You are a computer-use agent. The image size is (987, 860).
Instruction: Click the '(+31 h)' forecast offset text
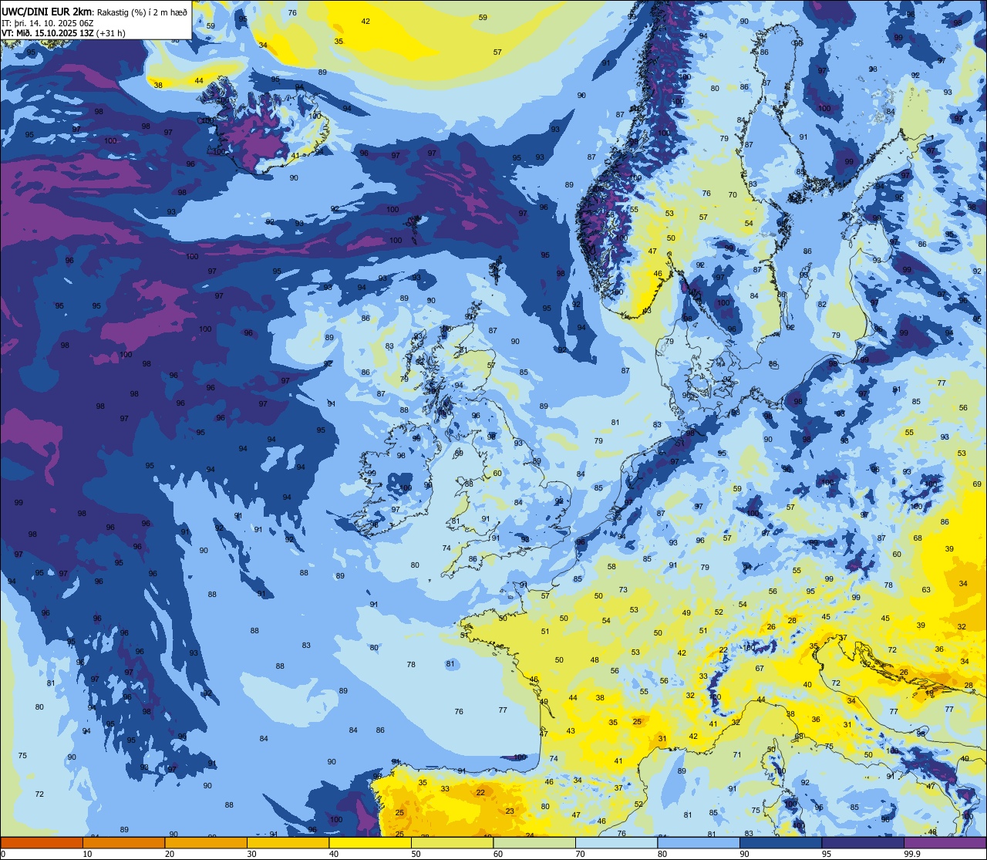pos(111,33)
